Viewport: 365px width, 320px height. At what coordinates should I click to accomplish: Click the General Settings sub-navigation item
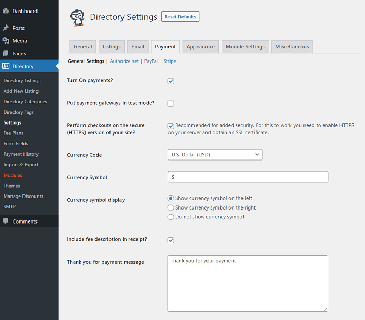(x=86, y=61)
